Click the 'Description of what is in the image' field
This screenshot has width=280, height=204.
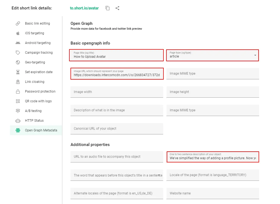[117, 110]
